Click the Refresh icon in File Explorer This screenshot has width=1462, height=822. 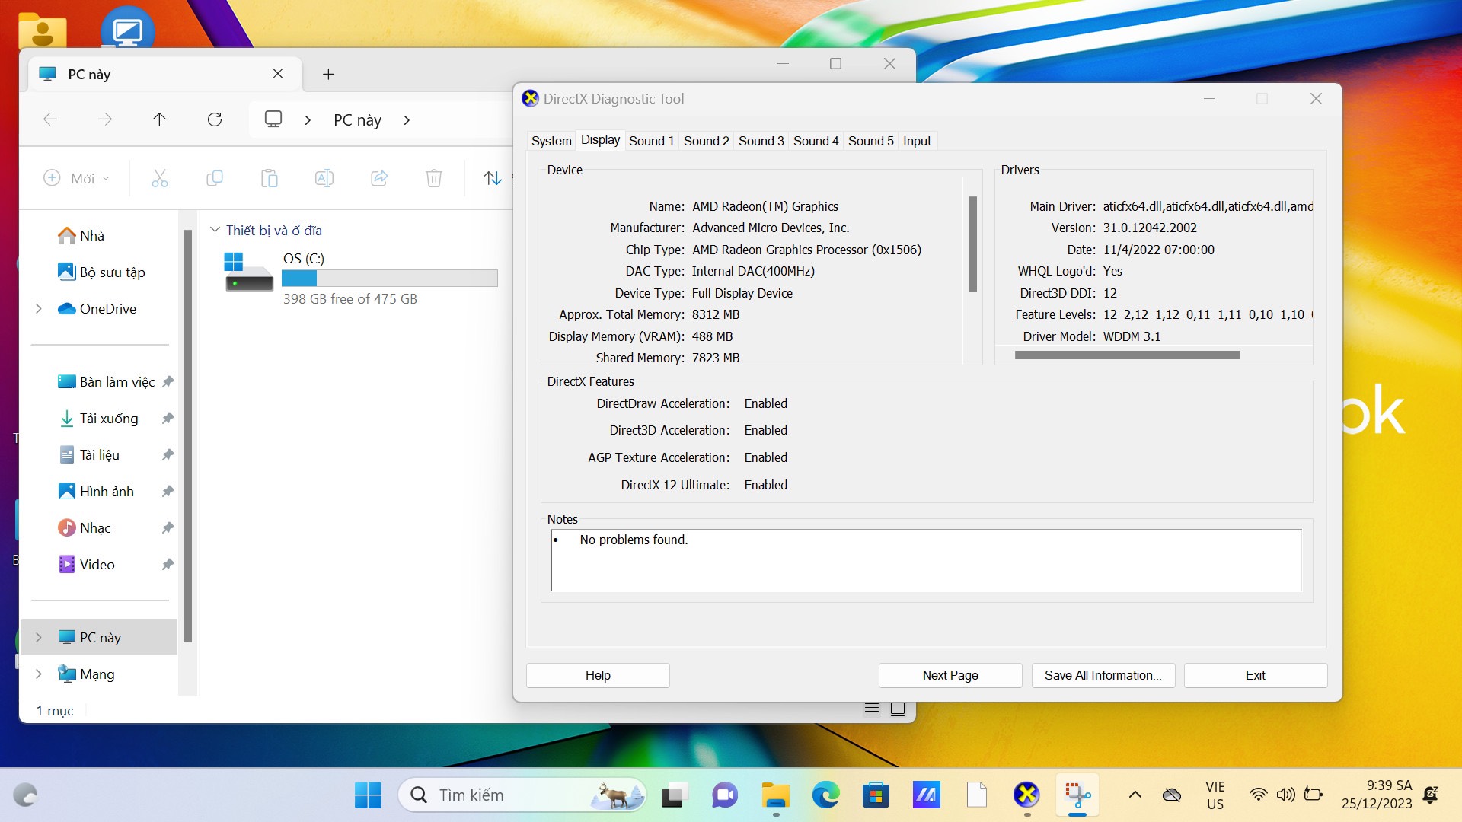pyautogui.click(x=215, y=119)
